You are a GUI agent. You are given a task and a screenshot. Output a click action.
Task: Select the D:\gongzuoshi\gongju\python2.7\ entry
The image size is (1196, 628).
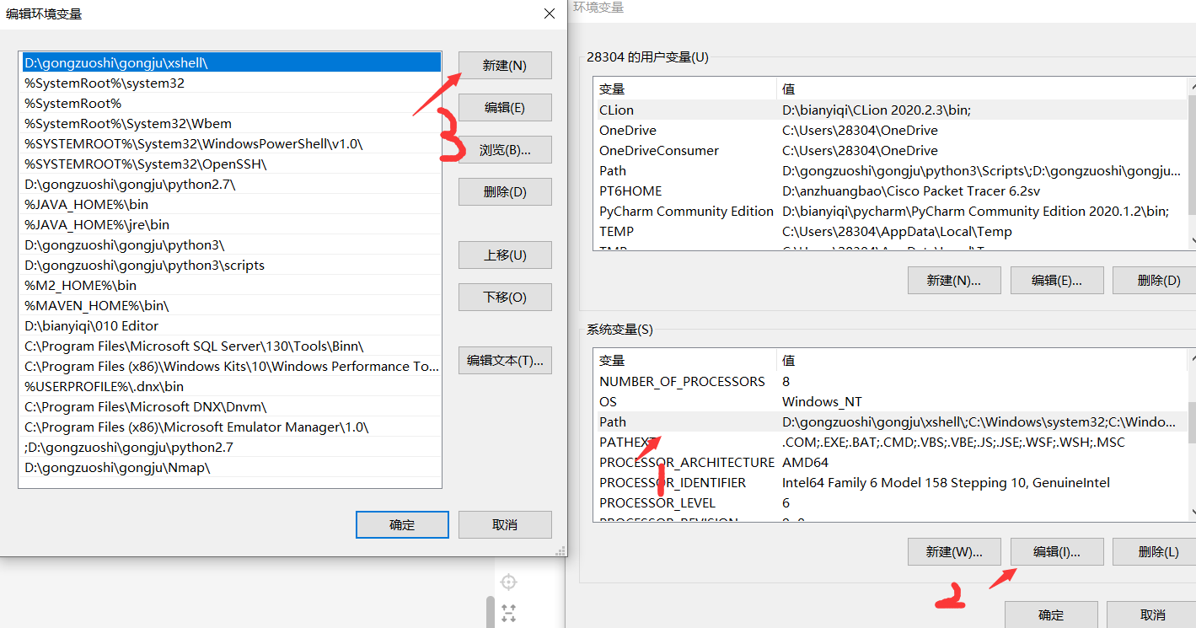tap(230, 184)
